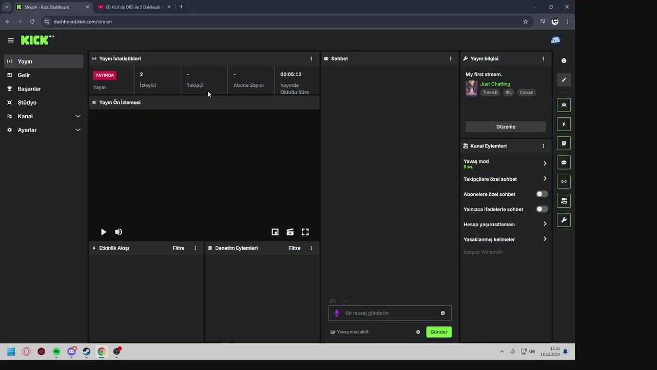This screenshot has height=370, width=657.
Task: Toggle the channel actions camera icon in right sidebar
Action: click(564, 201)
